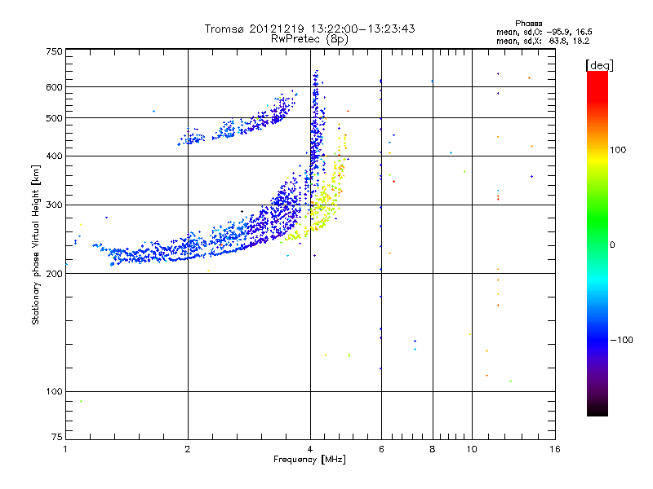
Task: Click the "[deg]" colorbar unit label
Action: [x=599, y=65]
